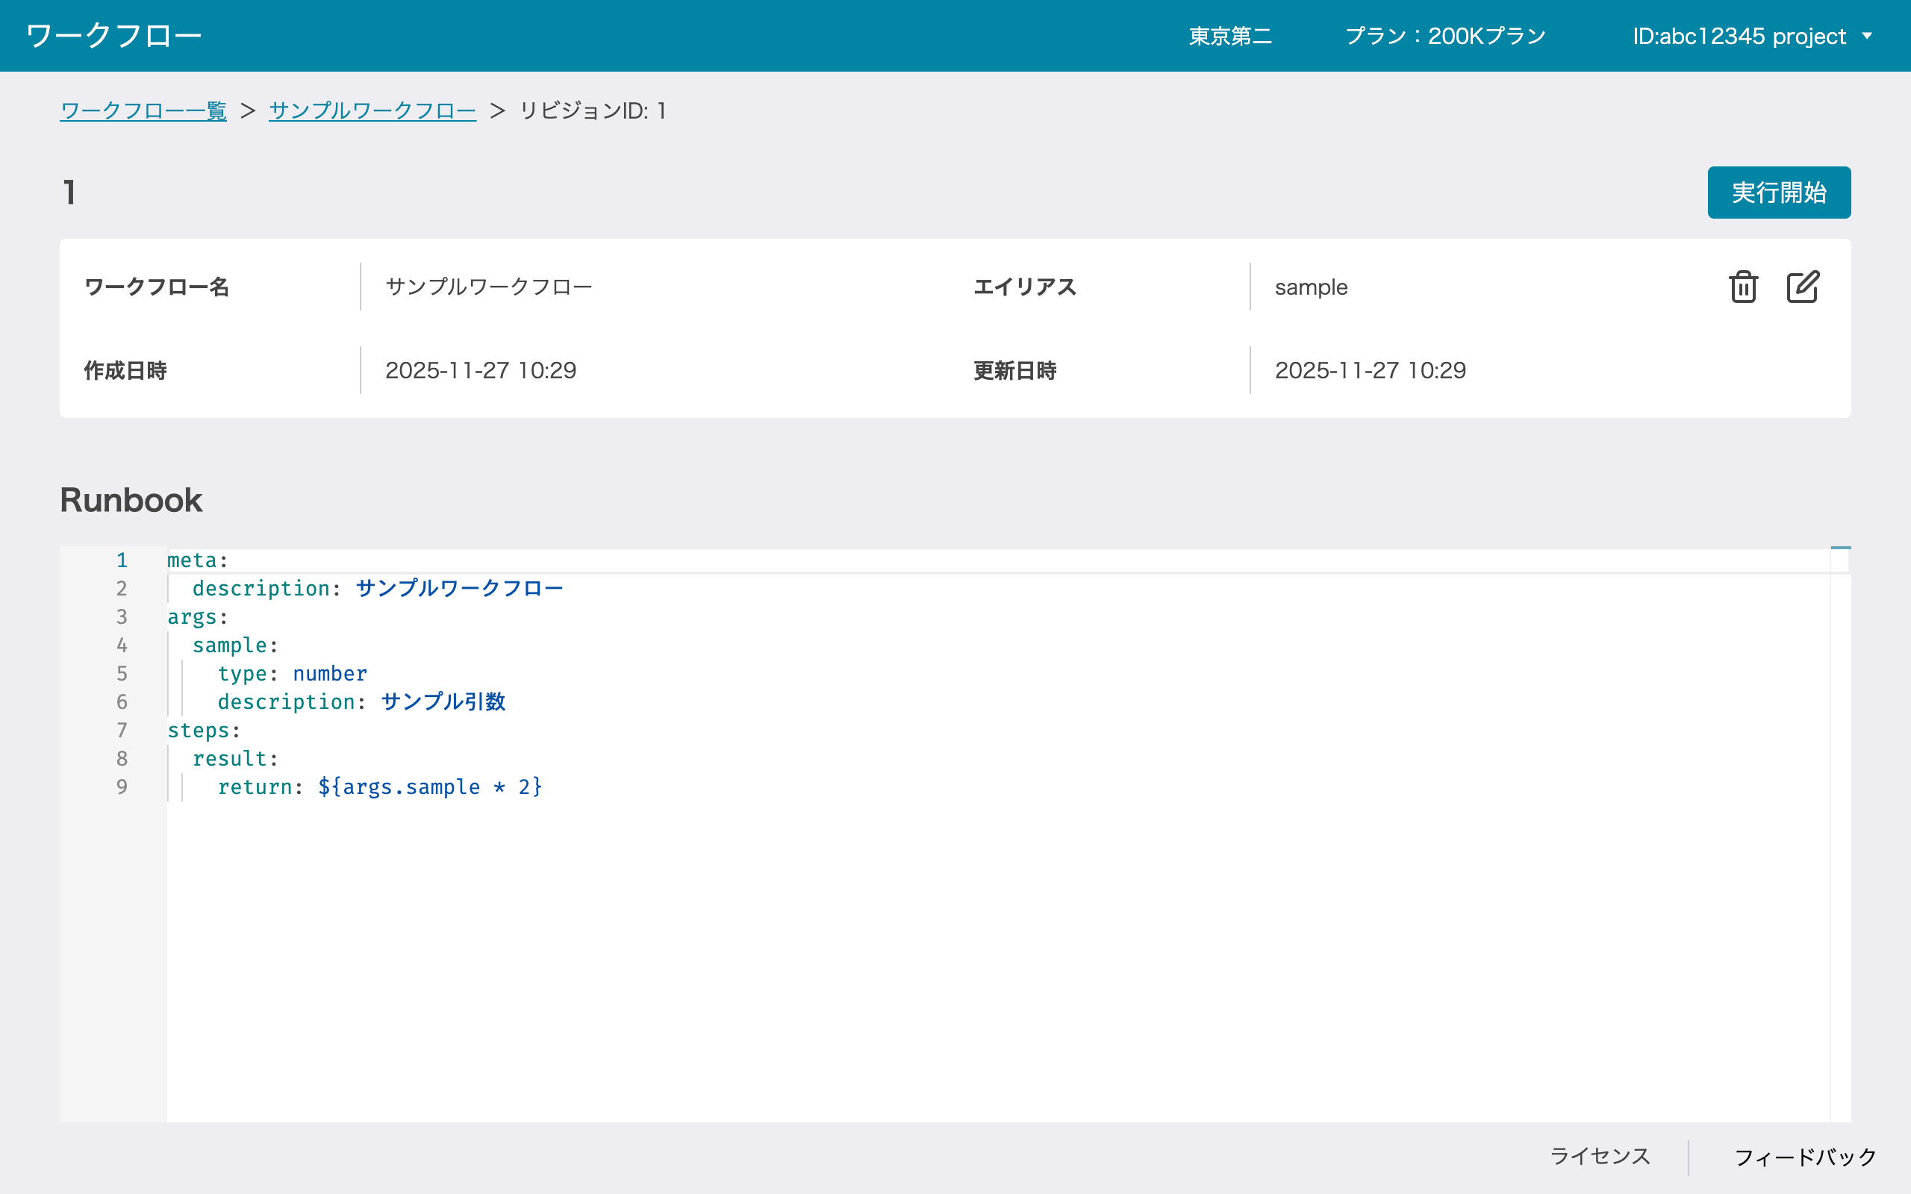
Task: Click line number 7 in the gutter
Action: pos(122,731)
